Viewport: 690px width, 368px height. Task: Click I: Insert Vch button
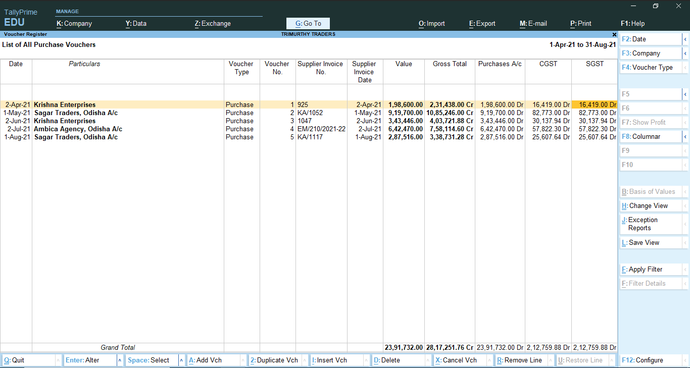336,360
